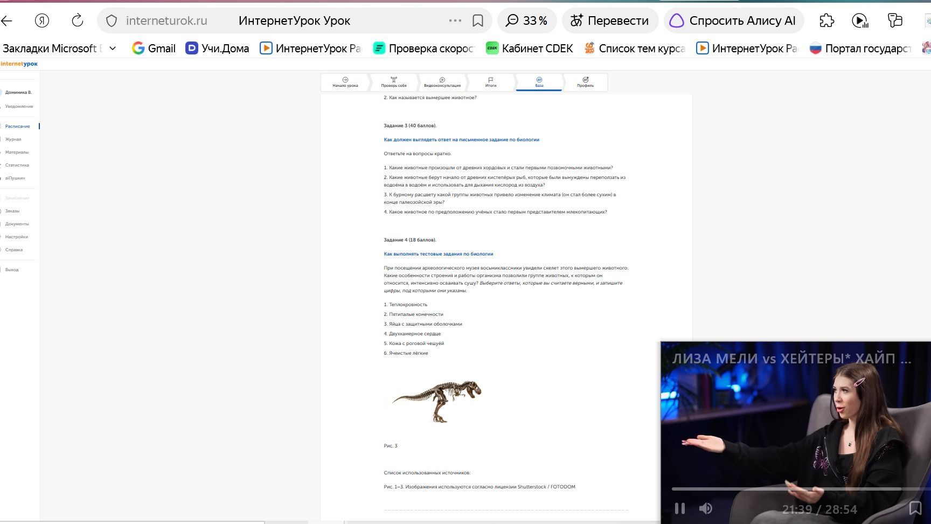This screenshot has width=931, height=524.
Task: Open the Yandex home button
Action: click(x=42, y=20)
